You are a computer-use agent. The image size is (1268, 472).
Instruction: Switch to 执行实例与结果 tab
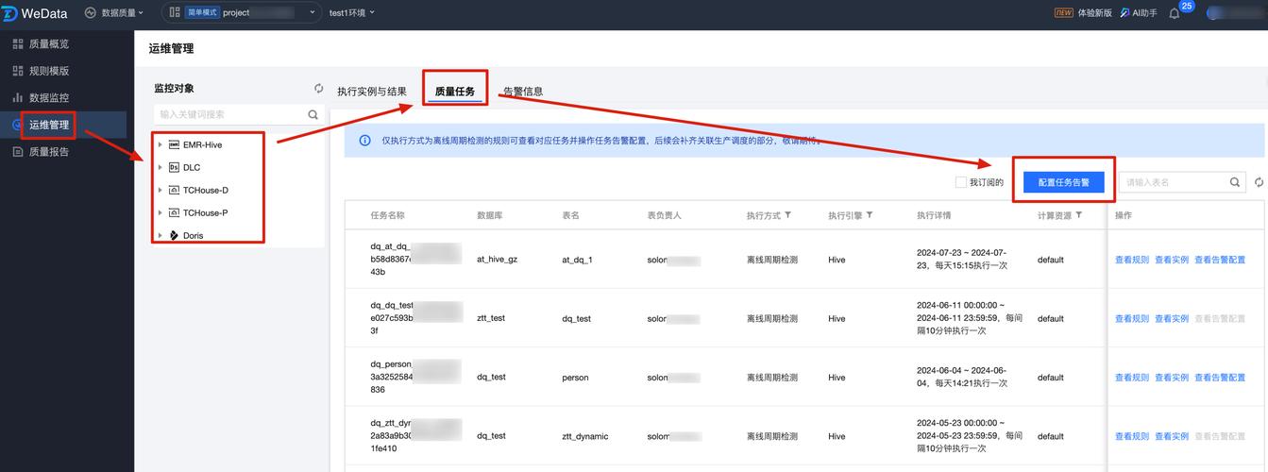pos(372,92)
